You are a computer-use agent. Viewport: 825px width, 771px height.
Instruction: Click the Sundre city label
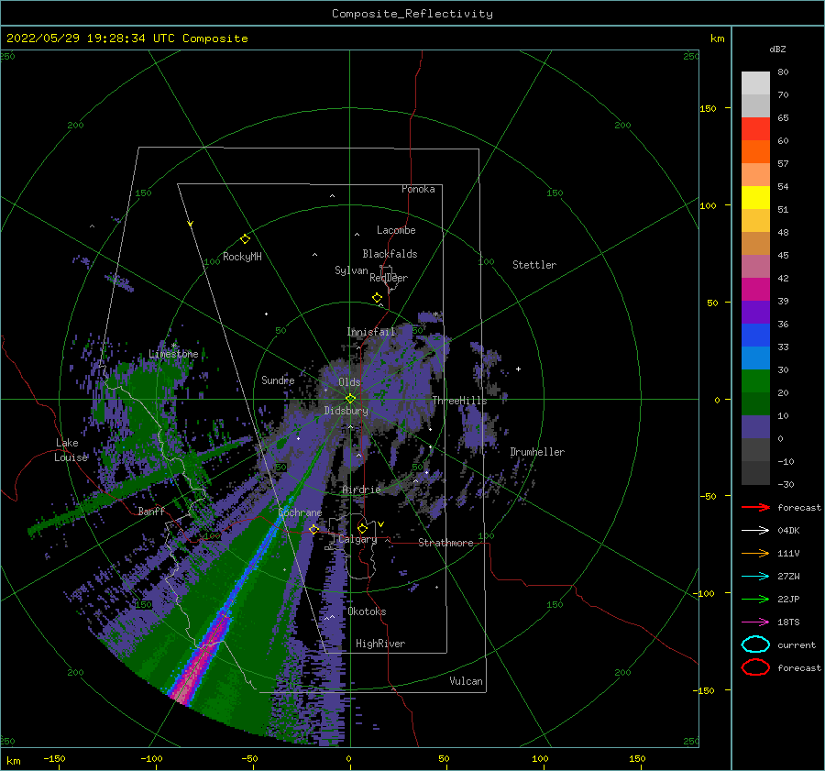tap(278, 380)
